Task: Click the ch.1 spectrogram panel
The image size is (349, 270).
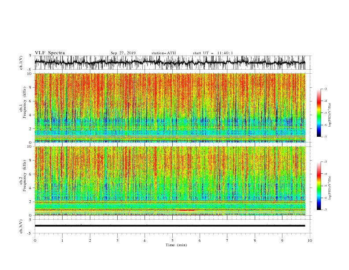Action: 170,108
